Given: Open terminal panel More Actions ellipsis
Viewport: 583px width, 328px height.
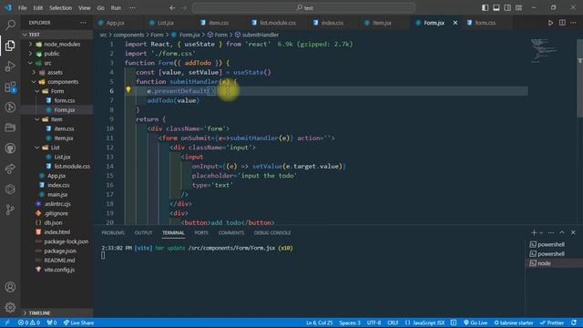Looking at the screenshot, I should coord(551,232).
